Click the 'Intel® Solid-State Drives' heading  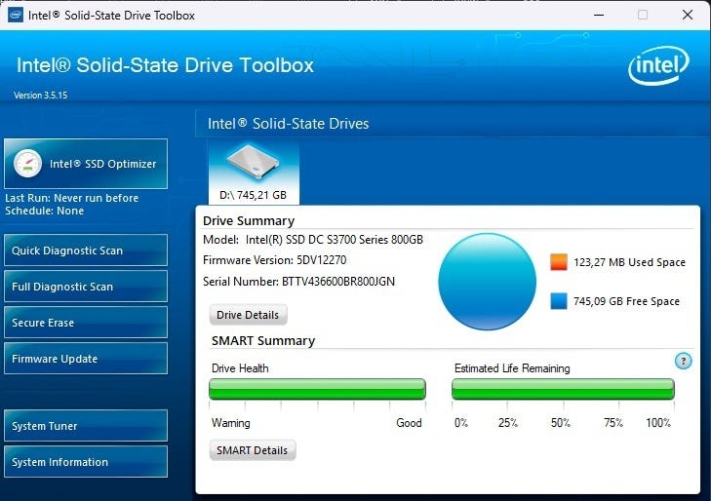tap(289, 124)
